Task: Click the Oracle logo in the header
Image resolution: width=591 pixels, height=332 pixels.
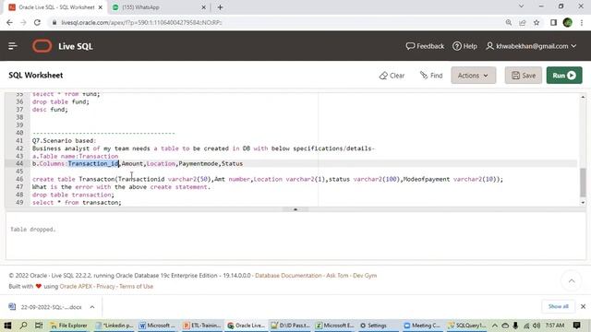Action: [42, 46]
